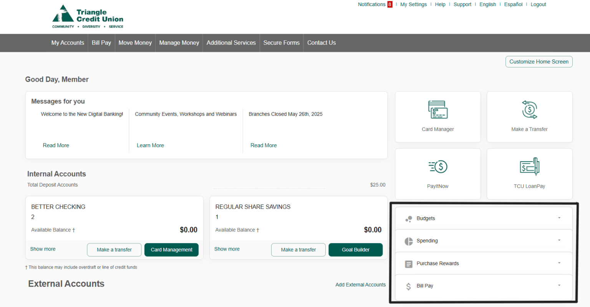Viewport: 590px width, 307px height.
Task: Open Card Management for Better Checking
Action: coord(171,249)
